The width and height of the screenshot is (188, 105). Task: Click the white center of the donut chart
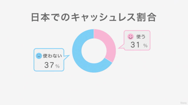[94, 51]
